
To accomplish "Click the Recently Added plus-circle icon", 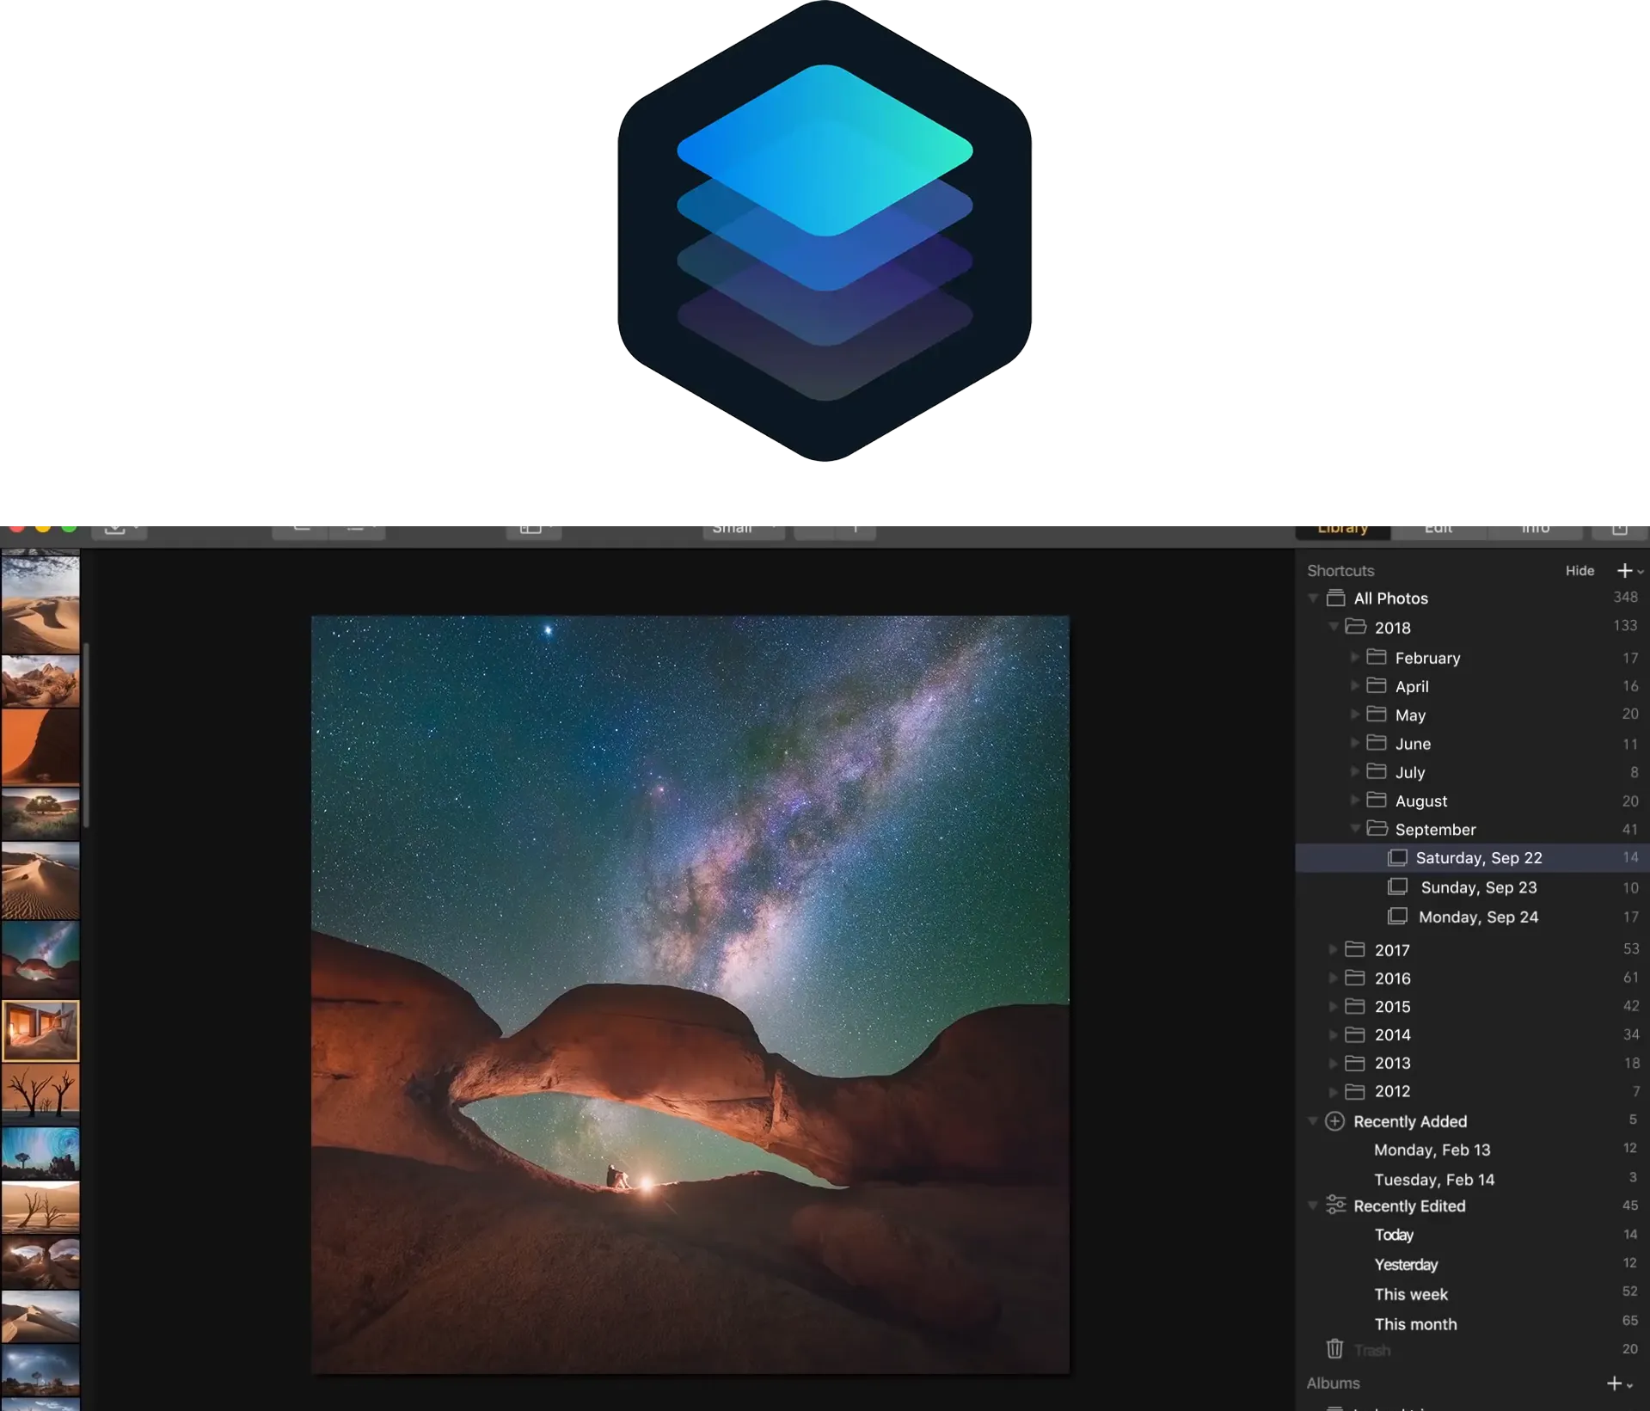I will [1334, 1121].
